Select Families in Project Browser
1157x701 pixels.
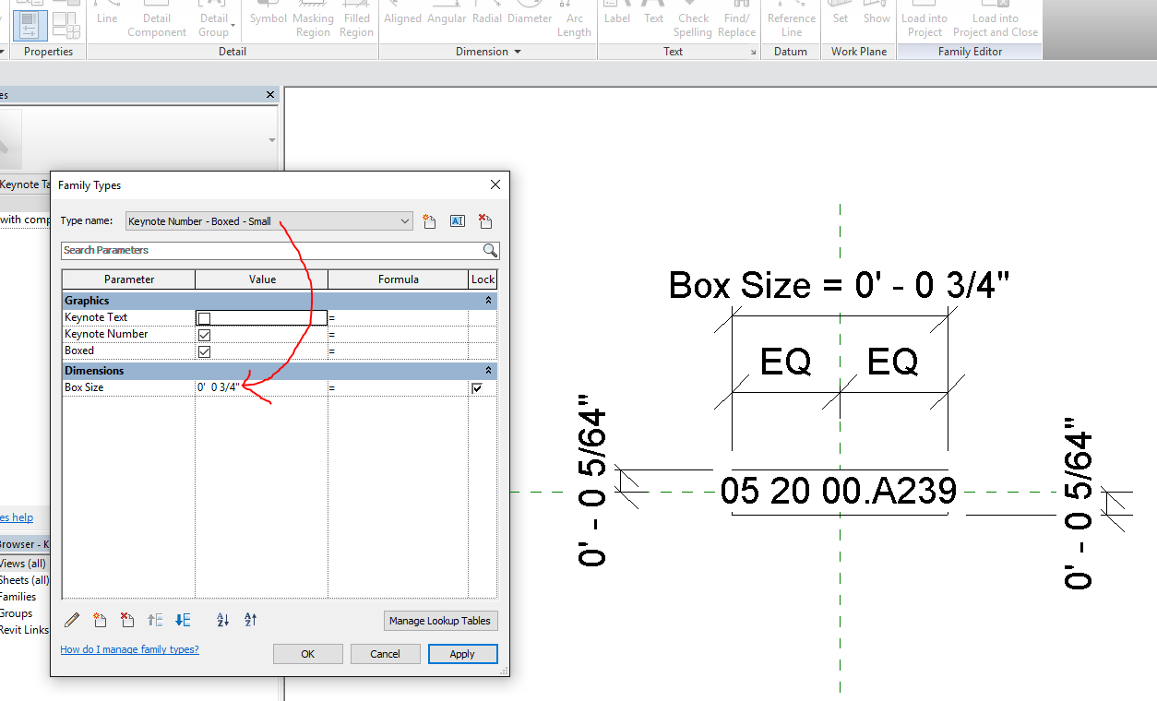[18, 597]
